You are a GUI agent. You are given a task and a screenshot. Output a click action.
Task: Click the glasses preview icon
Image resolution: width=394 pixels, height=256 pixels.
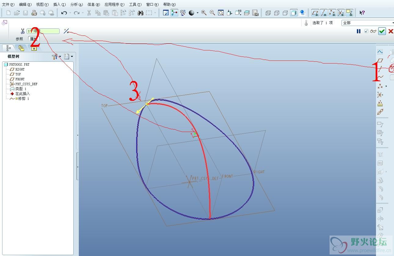click(x=373, y=31)
